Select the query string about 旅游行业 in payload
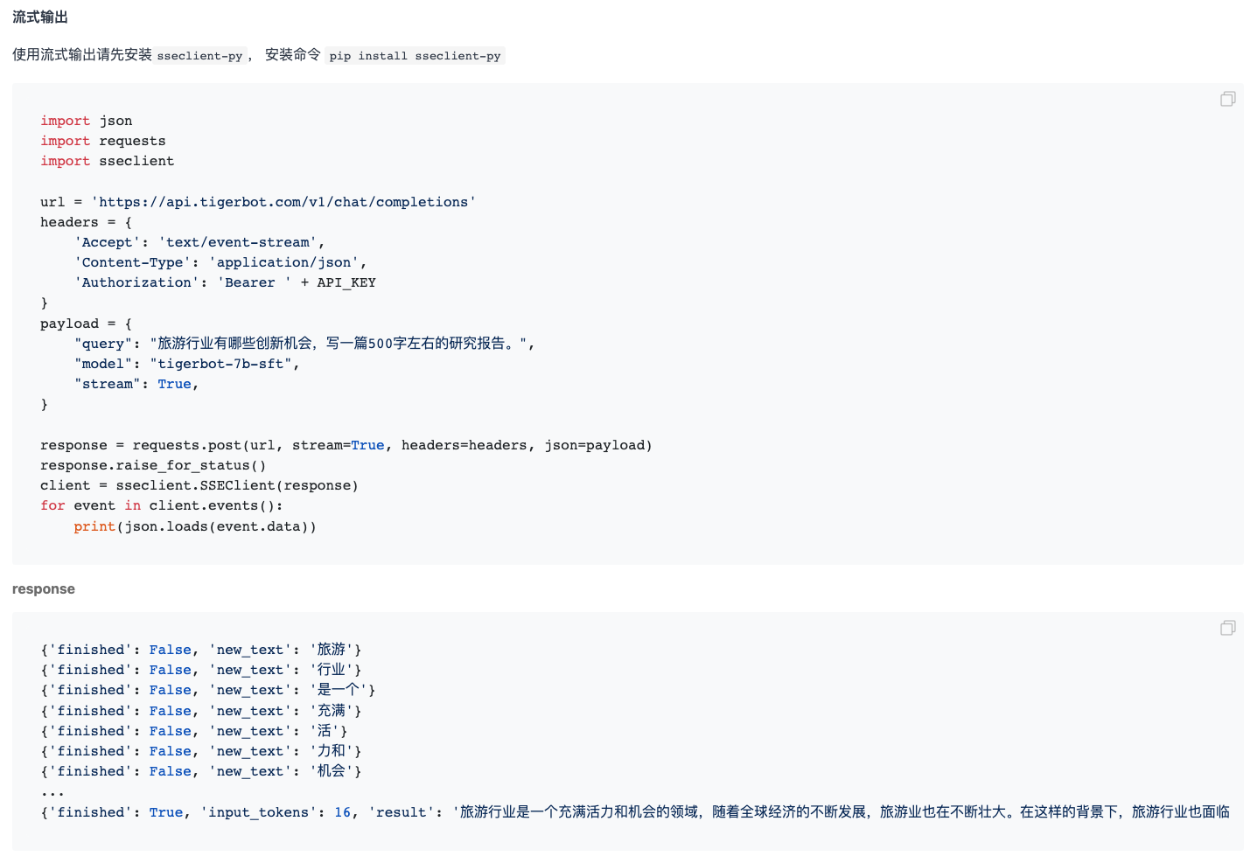This screenshot has height=863, width=1257. pyautogui.click(x=341, y=344)
